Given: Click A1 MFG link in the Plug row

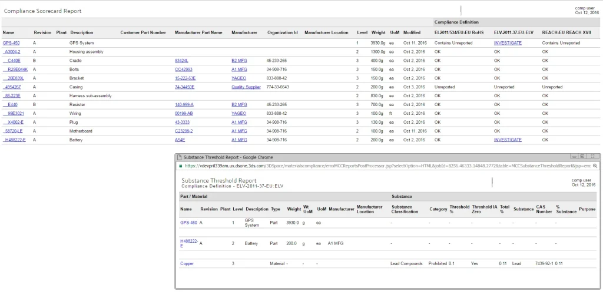Looking at the screenshot, I should [x=239, y=122].
